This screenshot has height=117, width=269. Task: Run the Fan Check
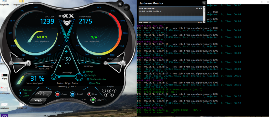(x=43, y=94)
